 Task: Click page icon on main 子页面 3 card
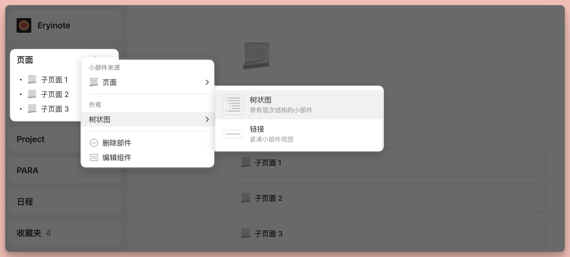[x=246, y=233]
